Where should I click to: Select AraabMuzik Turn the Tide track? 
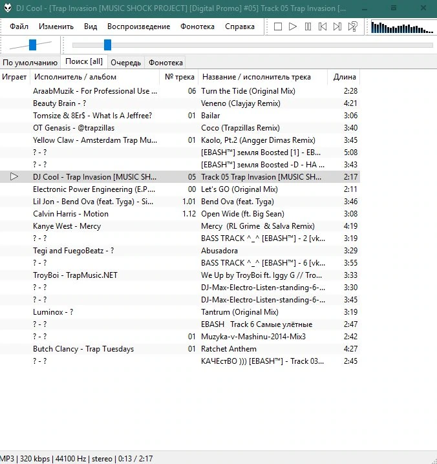[x=180, y=91]
